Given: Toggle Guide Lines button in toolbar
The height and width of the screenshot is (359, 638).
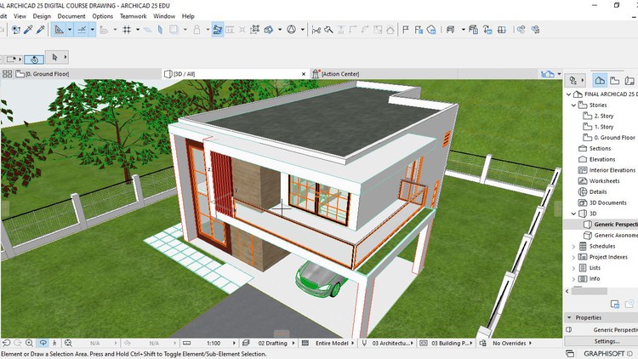Looking at the screenshot, I should click(x=60, y=30).
